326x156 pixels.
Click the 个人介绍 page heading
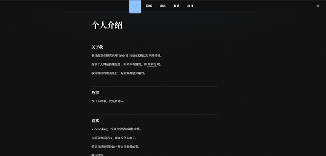(x=107, y=25)
